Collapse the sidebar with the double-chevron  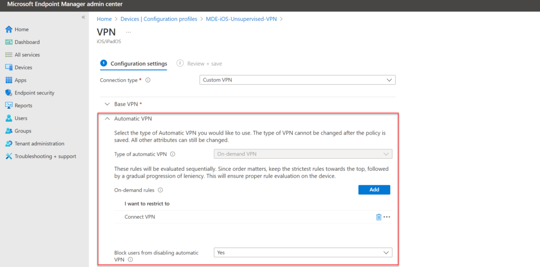pos(83,17)
